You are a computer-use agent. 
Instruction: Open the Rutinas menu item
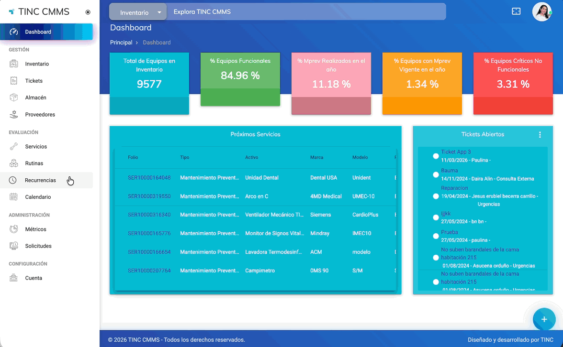(34, 163)
